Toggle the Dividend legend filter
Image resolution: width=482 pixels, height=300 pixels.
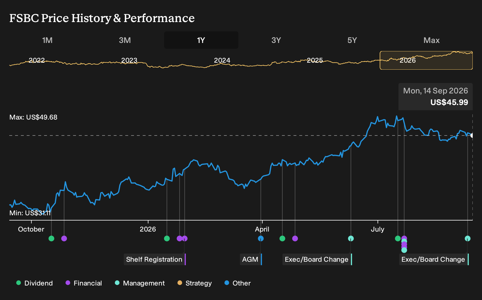tap(35, 283)
